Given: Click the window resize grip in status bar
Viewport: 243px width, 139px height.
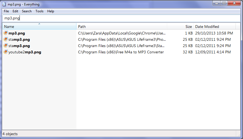Looking at the screenshot, I should [239, 135].
